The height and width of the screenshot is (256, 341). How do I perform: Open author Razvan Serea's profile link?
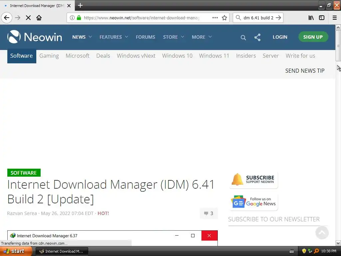pos(22,213)
